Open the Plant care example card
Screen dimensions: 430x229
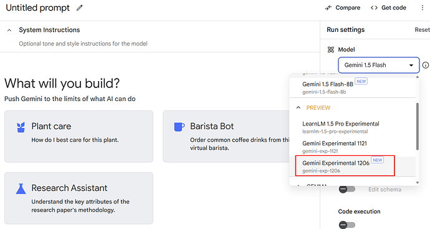coord(79,137)
